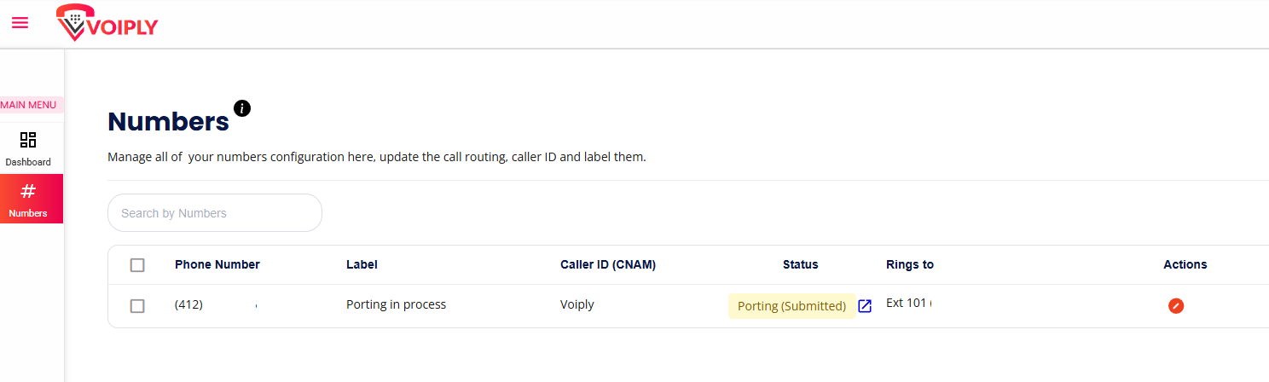
Task: Sort by the Phone Number column header
Action: pos(217,264)
